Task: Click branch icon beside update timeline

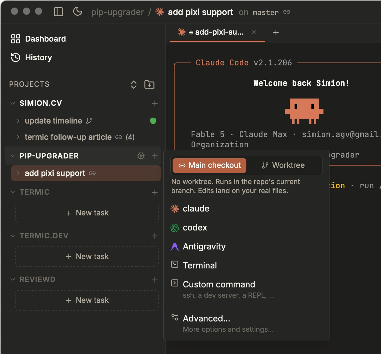Action: pos(89,121)
